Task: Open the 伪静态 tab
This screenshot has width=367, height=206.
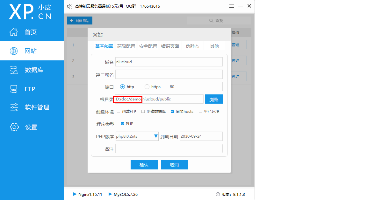Action: pyautogui.click(x=192, y=46)
